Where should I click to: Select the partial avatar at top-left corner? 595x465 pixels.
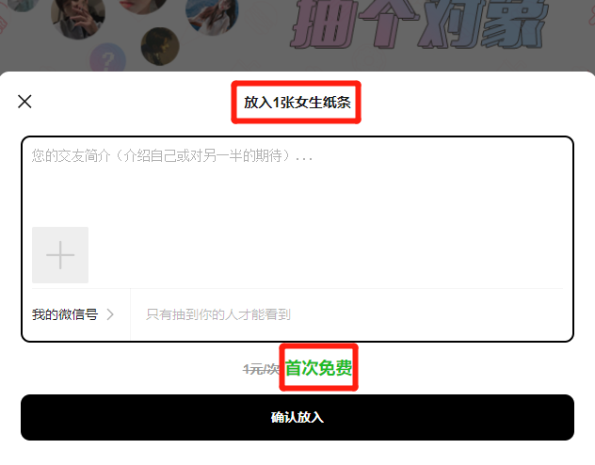[23, 5]
